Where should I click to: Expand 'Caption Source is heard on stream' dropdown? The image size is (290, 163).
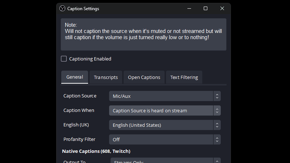161,110
